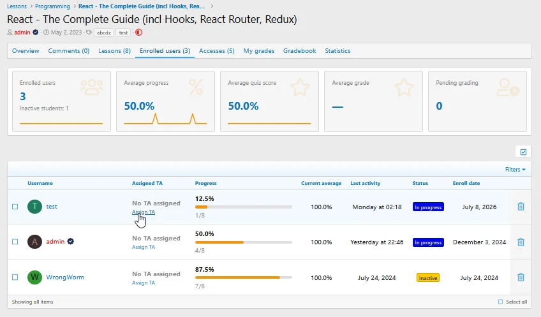The height and width of the screenshot is (317, 541).
Task: Click the Monday at 02:18 activity cell
Action: (x=377, y=207)
